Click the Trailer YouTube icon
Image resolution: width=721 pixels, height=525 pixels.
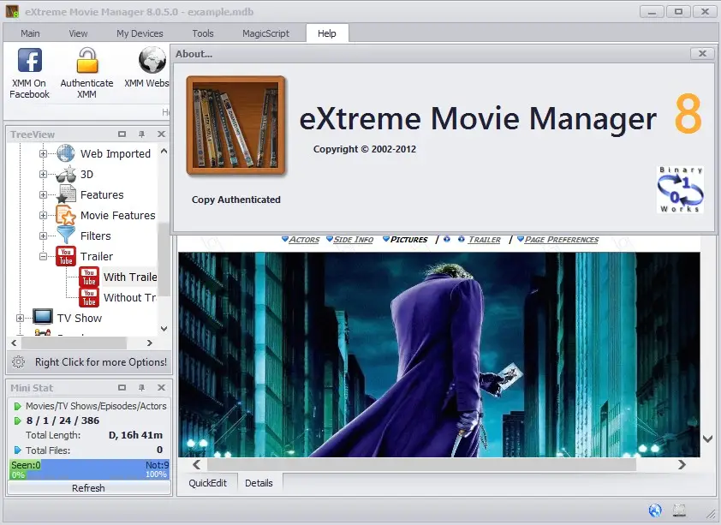point(66,256)
